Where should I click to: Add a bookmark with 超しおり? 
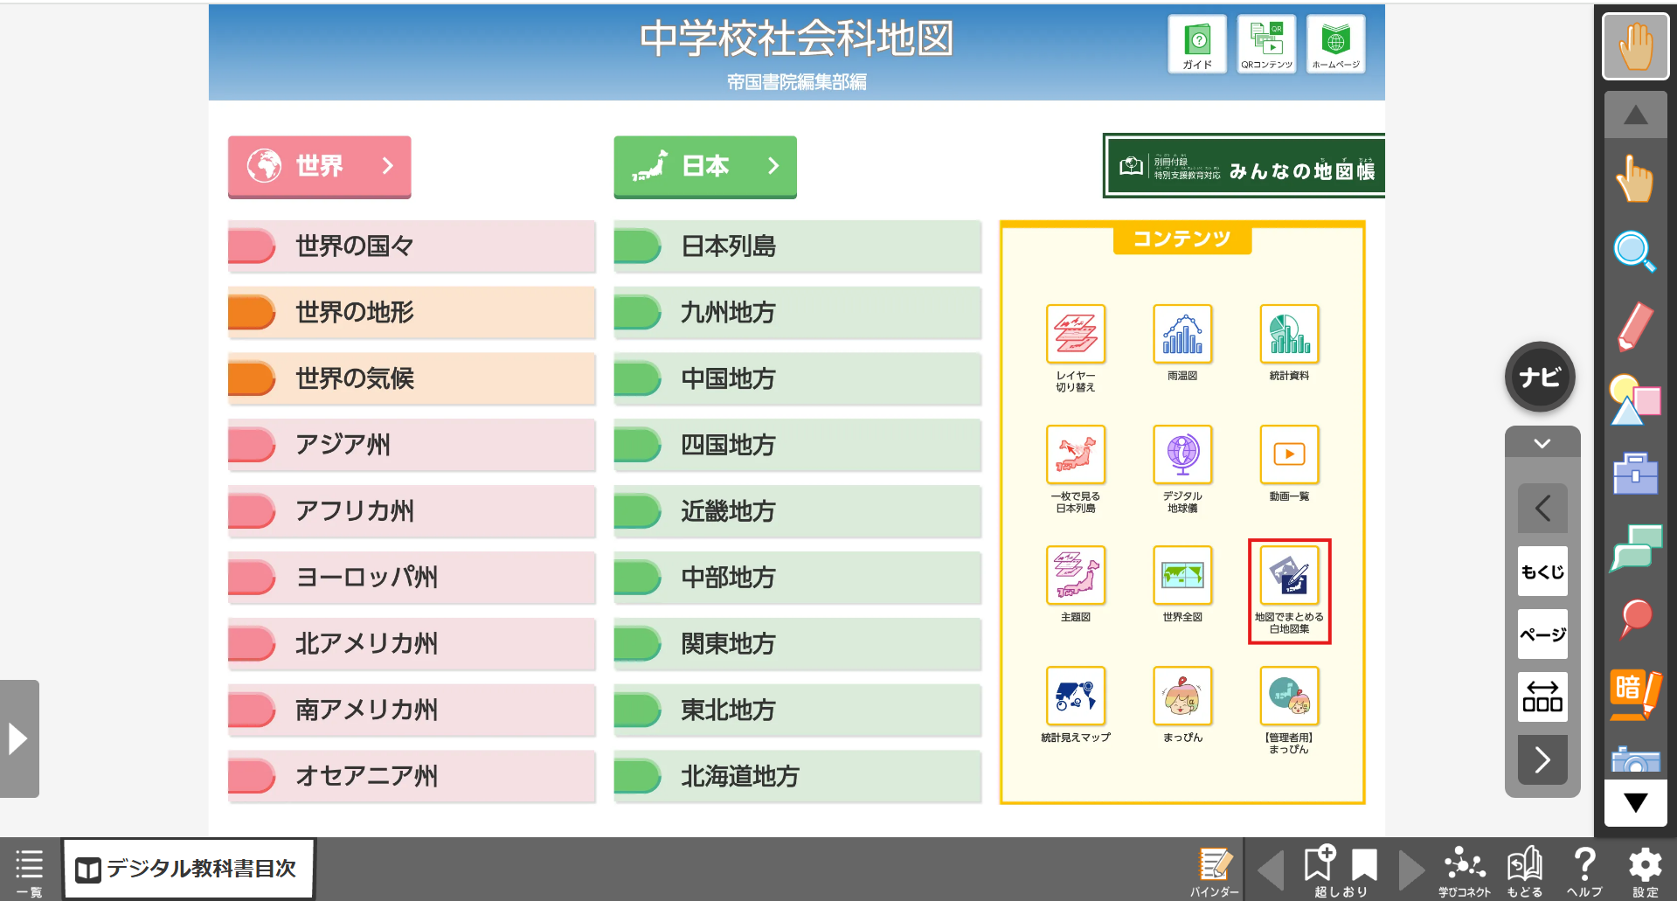(1320, 869)
